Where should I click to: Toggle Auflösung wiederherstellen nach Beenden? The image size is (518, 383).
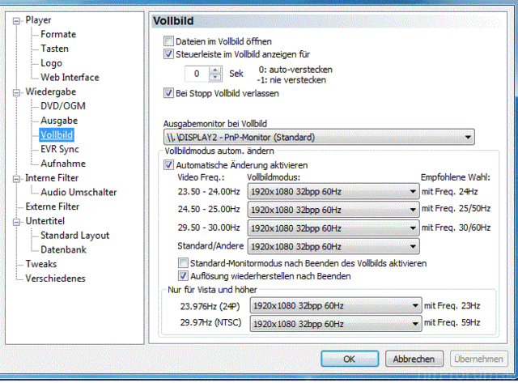(x=182, y=276)
